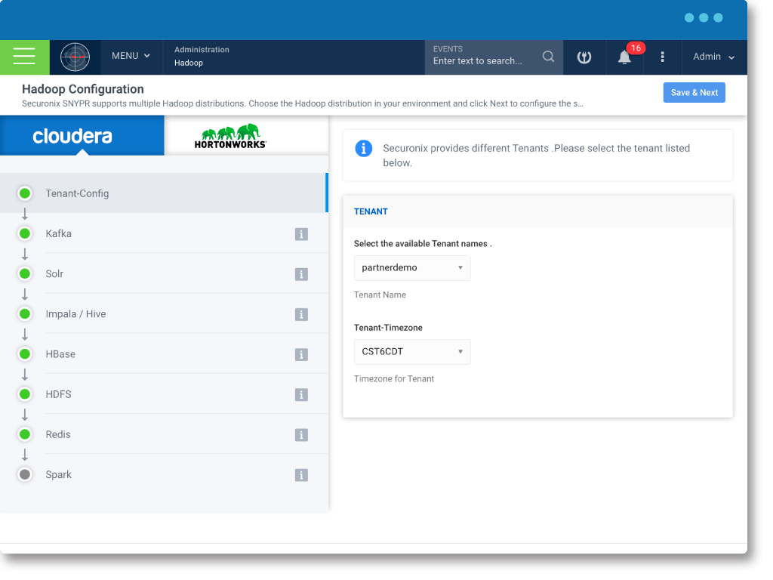Open the Admin user dropdown
Screen dimensions: 773x580
click(713, 57)
